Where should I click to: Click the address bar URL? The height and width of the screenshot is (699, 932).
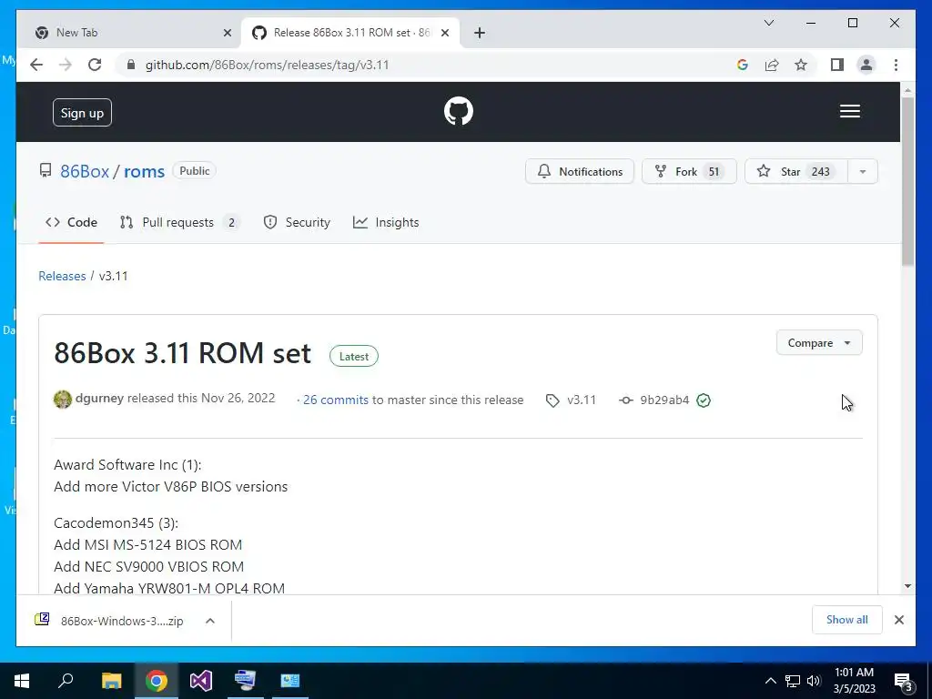tap(267, 65)
